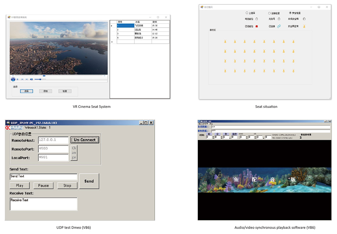Click the Stop button in UDP test
337x234 pixels.
67,185
